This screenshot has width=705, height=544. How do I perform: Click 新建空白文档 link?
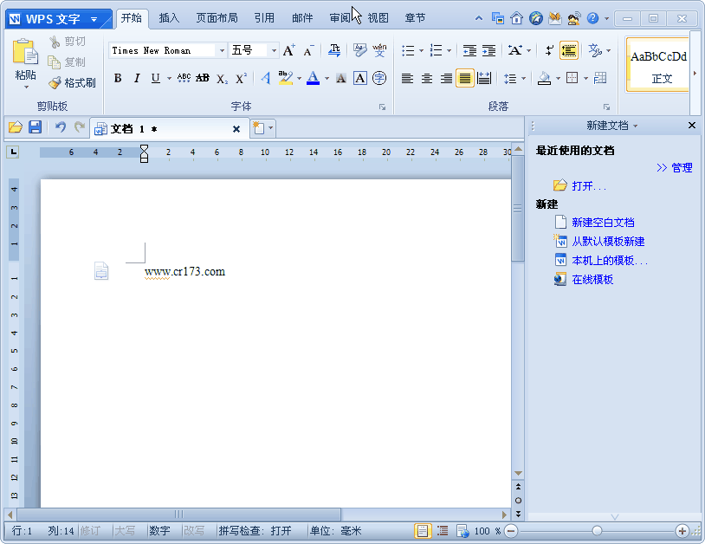click(603, 222)
